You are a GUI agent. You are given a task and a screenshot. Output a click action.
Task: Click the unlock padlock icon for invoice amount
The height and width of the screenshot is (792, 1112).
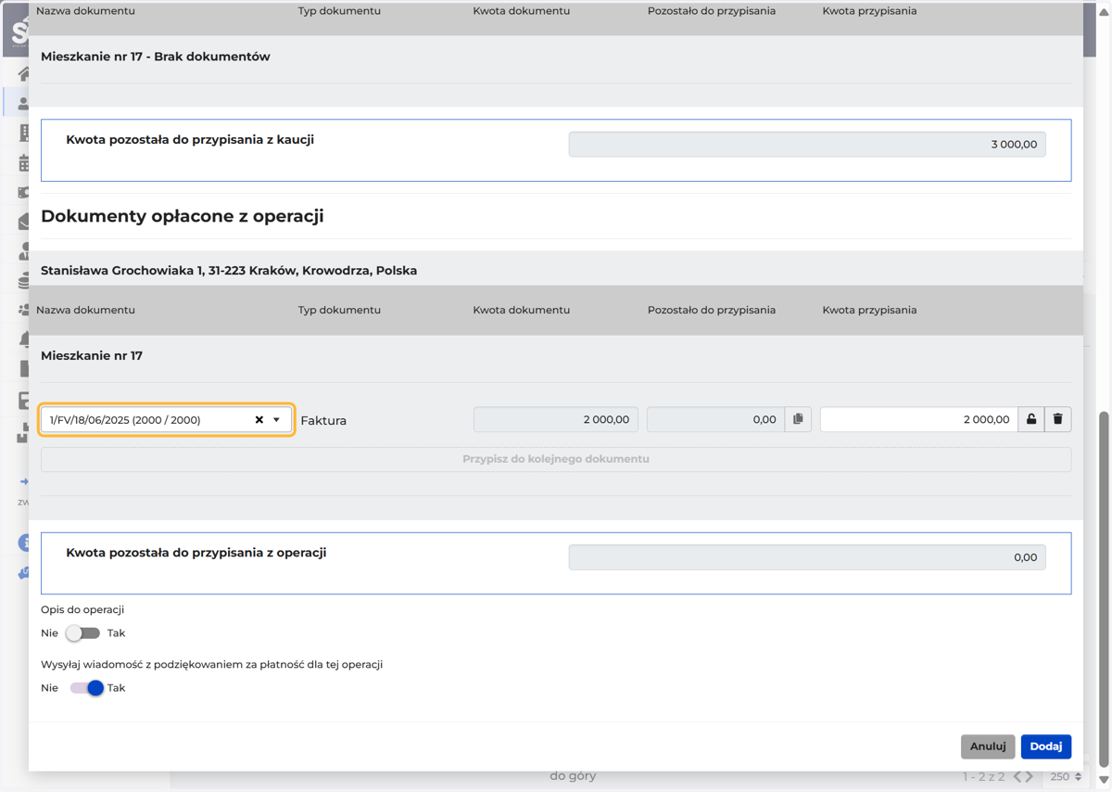click(x=1031, y=419)
